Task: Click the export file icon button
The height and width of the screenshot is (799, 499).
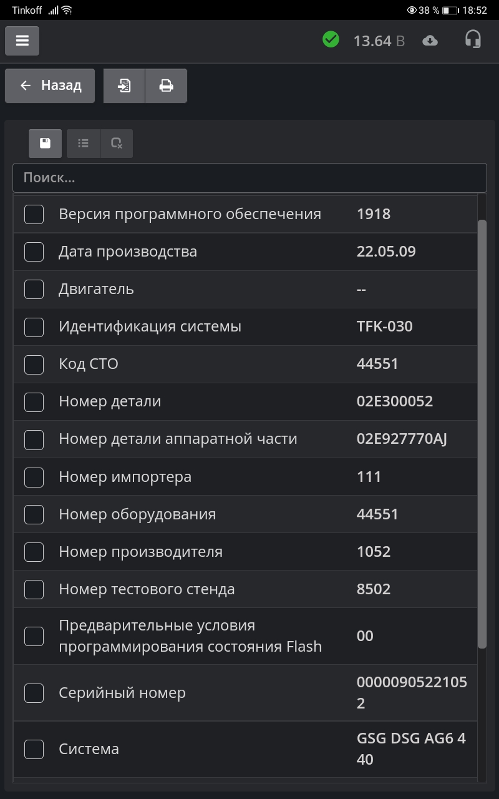Action: coord(124,86)
